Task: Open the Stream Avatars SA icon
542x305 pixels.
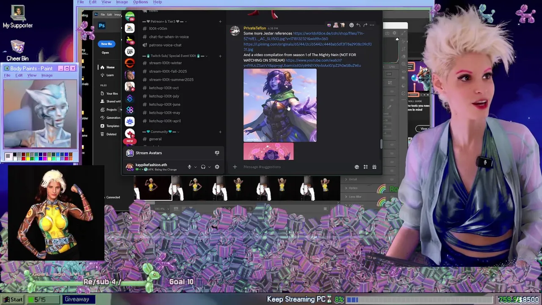Action: tap(130, 153)
